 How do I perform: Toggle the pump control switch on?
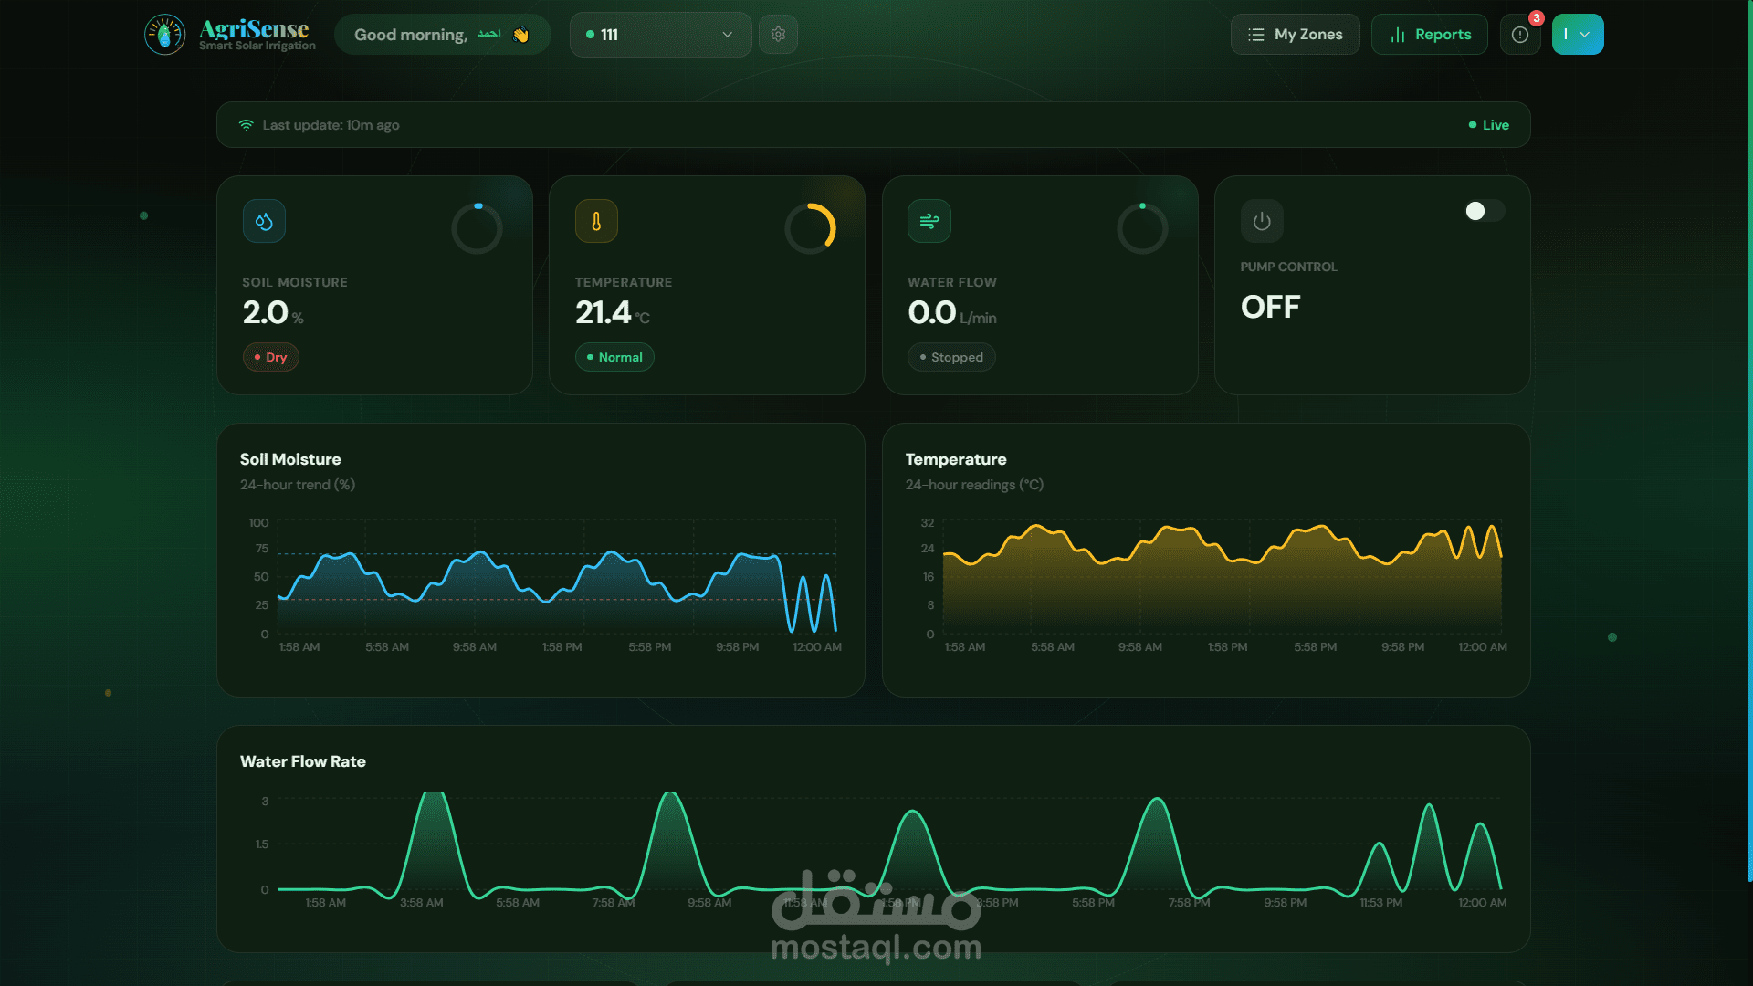coord(1485,211)
